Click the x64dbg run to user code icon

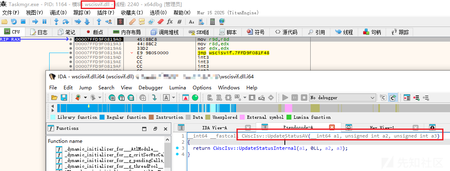[109, 22]
